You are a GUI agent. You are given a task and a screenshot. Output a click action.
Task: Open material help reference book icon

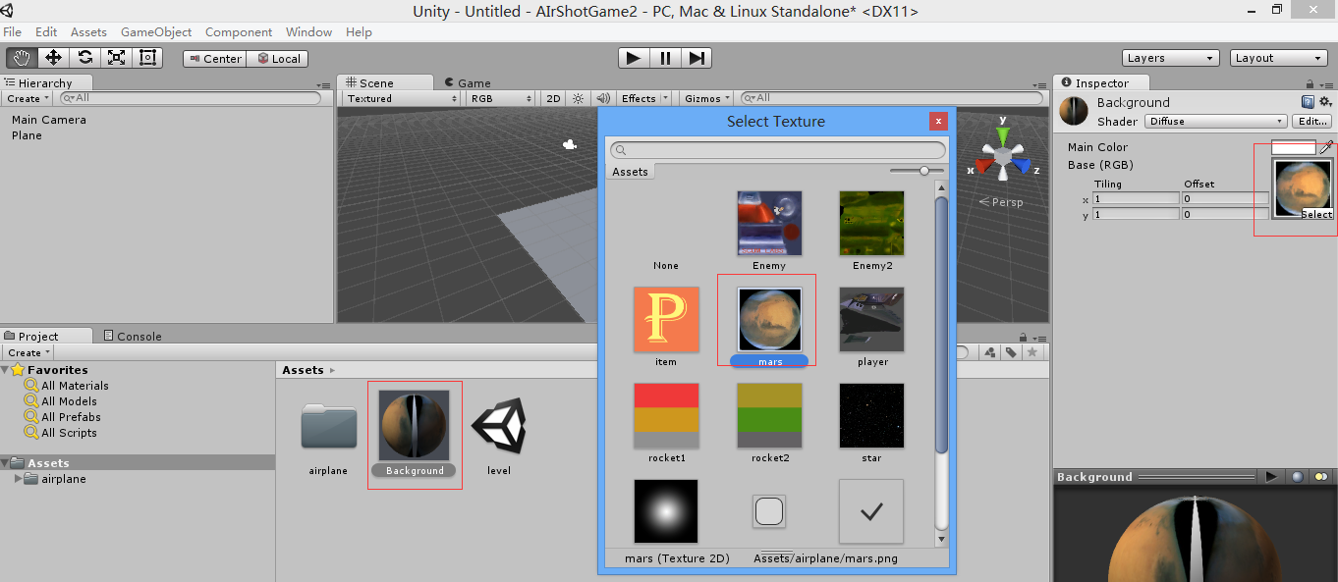[1308, 102]
